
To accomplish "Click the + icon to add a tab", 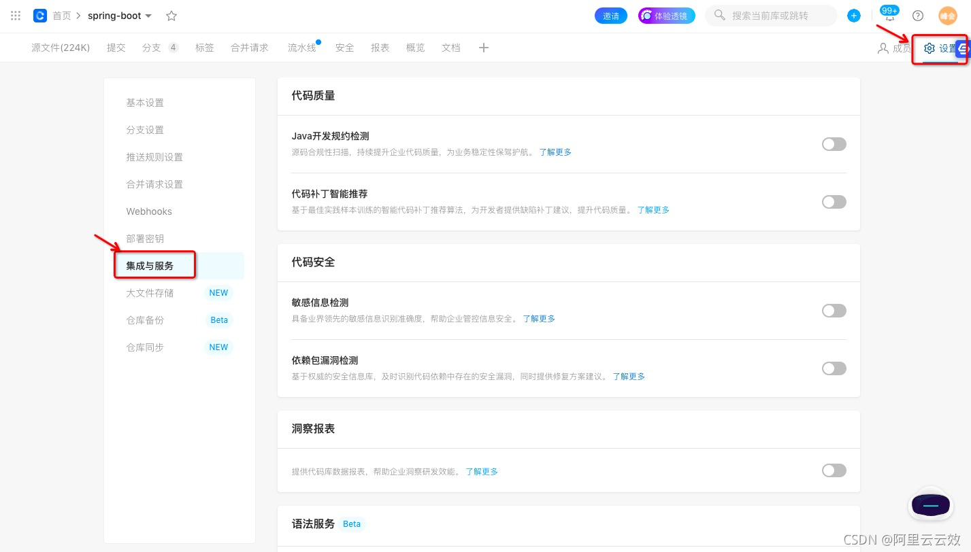I will [x=484, y=48].
